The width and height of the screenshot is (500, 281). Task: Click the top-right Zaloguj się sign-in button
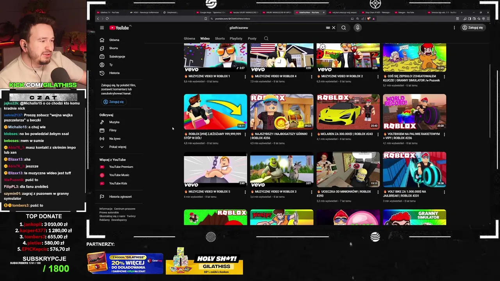[473, 28]
